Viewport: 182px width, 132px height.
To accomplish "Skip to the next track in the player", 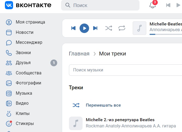I will point(95,28).
